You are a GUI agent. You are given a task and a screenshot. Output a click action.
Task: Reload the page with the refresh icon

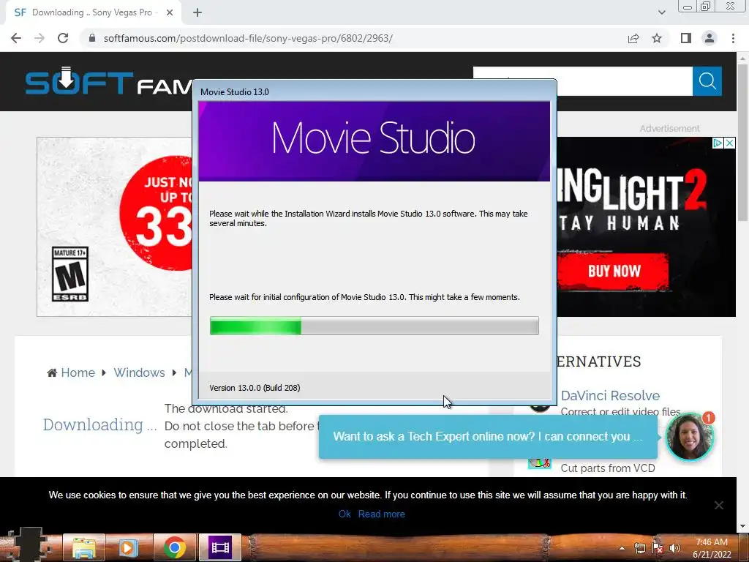(x=63, y=38)
